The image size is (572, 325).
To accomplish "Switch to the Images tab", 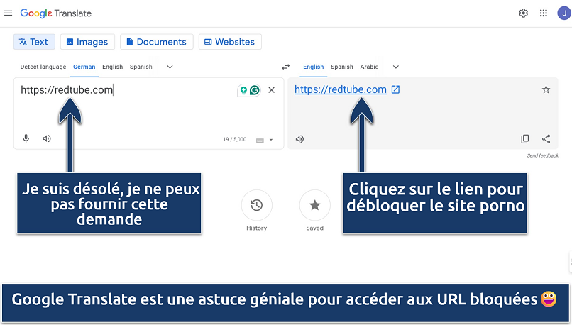I will (x=87, y=42).
